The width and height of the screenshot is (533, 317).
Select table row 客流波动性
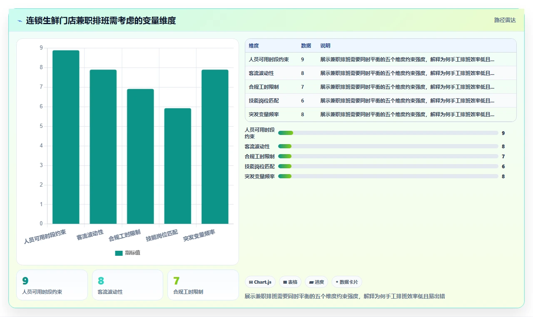(381, 73)
